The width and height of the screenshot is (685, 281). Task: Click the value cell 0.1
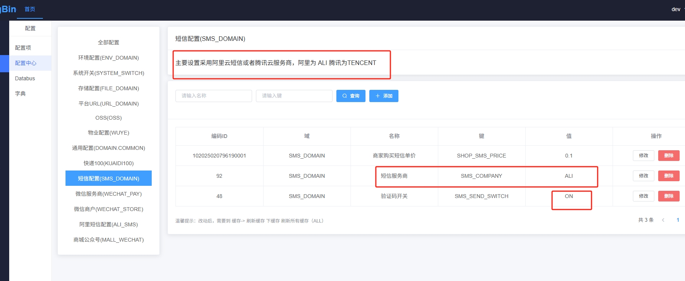coord(569,156)
